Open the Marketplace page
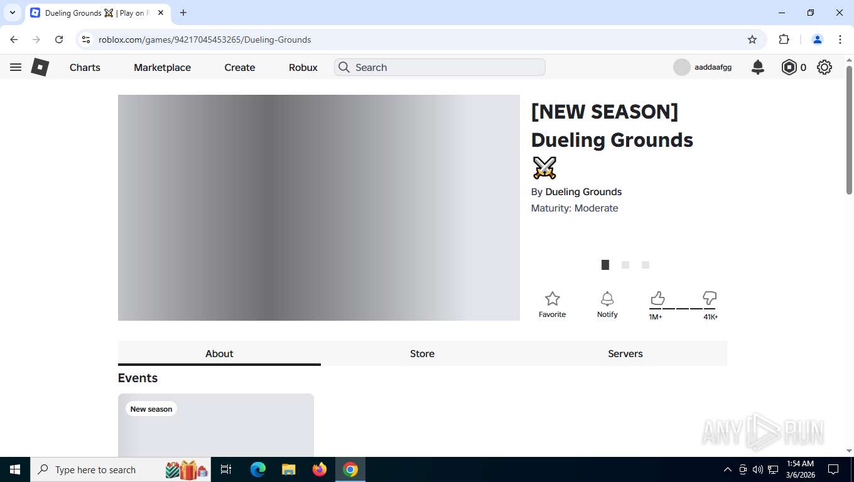 tap(162, 67)
